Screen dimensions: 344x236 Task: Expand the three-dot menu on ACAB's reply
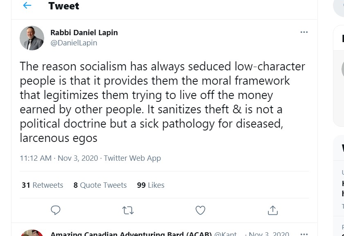304,234
